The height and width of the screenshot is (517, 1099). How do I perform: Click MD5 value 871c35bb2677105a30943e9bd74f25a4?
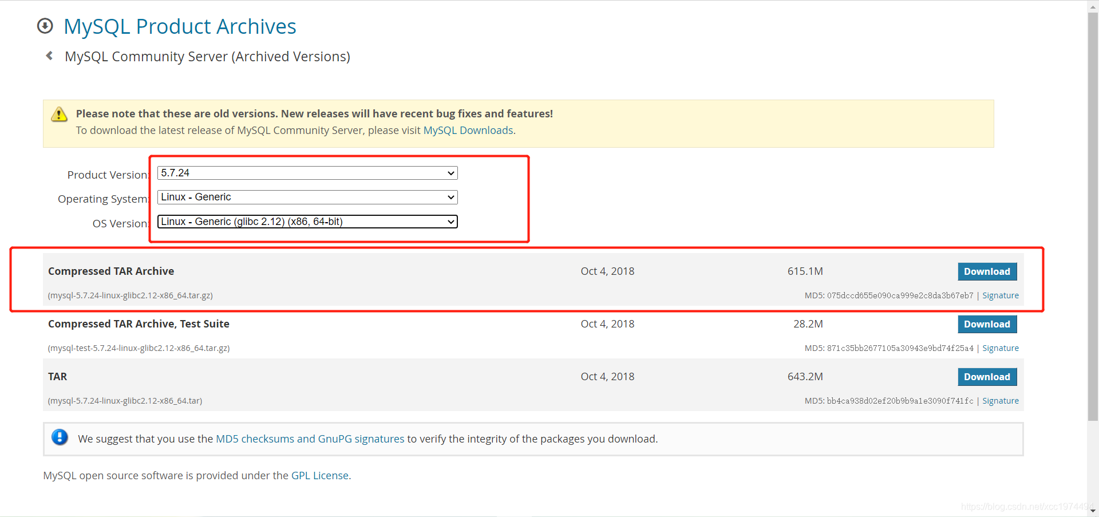(900, 348)
